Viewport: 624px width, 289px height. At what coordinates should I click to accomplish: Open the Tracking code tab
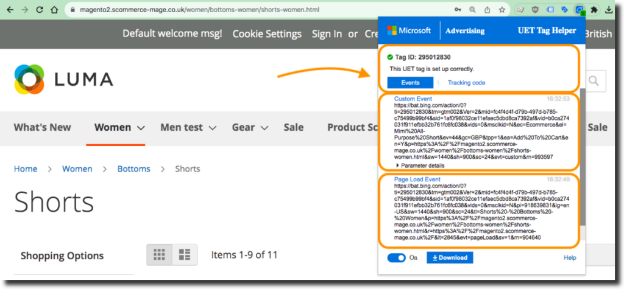click(x=466, y=83)
